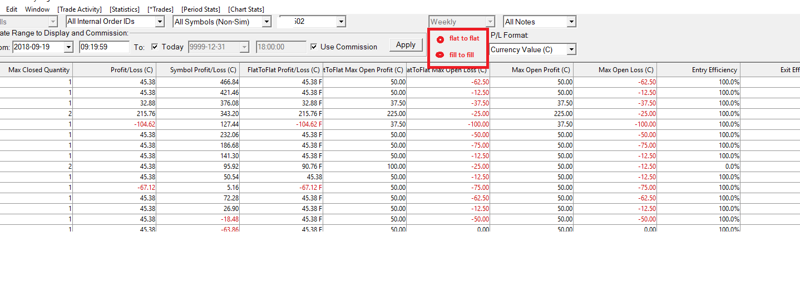Click the From time field 09:19:59
Image resolution: width=800 pixels, height=292 pixels.
click(x=104, y=47)
